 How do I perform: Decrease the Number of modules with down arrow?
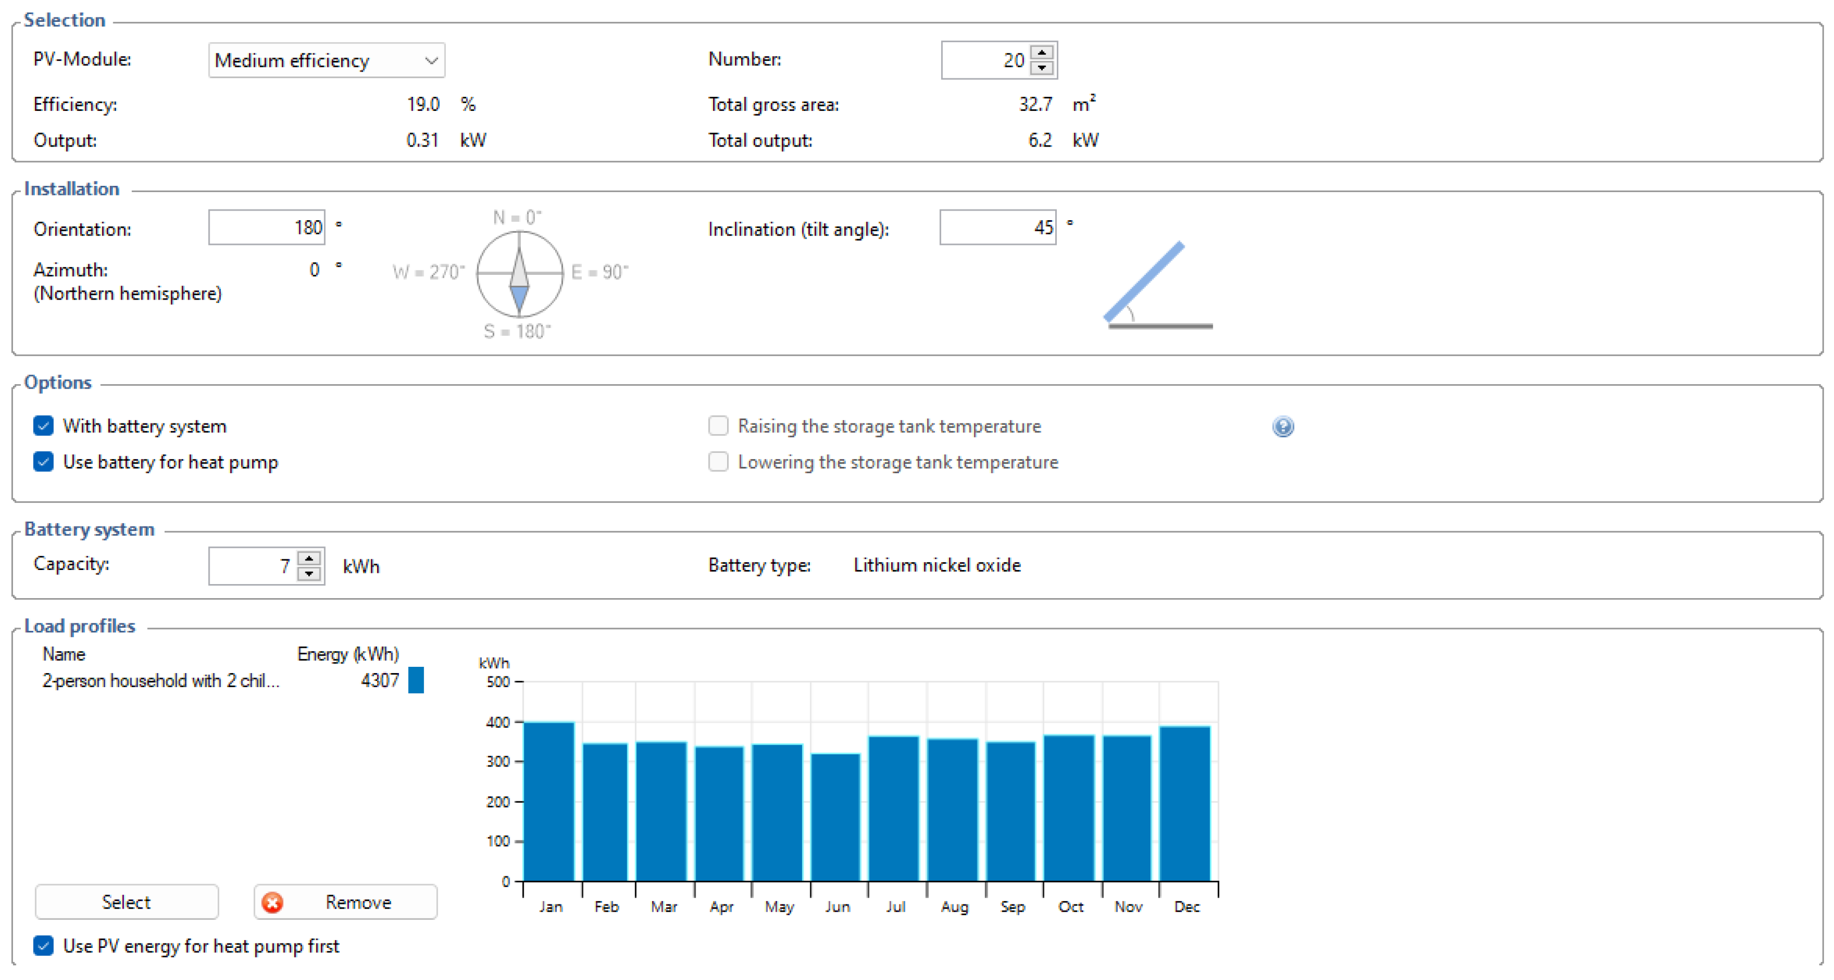(x=1042, y=68)
